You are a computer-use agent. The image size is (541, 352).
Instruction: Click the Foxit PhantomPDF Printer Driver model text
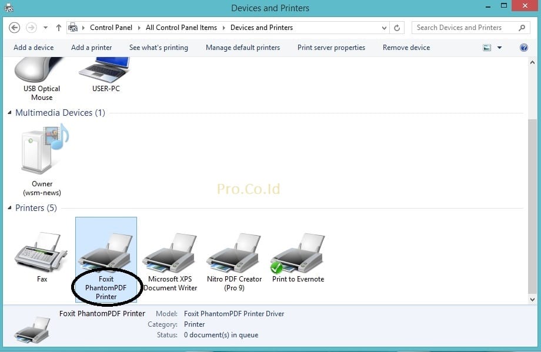[234, 314]
